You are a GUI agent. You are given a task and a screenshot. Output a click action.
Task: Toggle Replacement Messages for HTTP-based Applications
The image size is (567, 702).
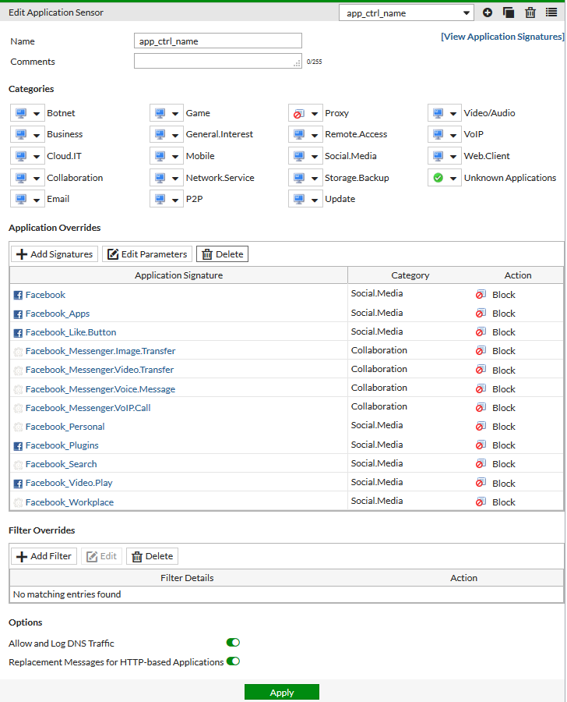(x=233, y=661)
